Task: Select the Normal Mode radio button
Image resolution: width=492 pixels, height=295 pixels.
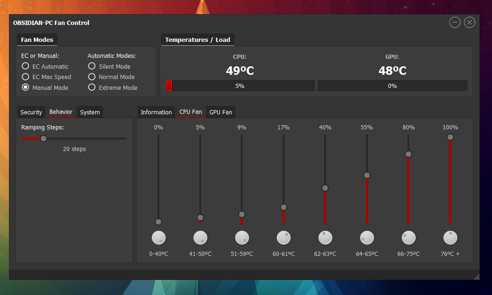Action: 92,77
